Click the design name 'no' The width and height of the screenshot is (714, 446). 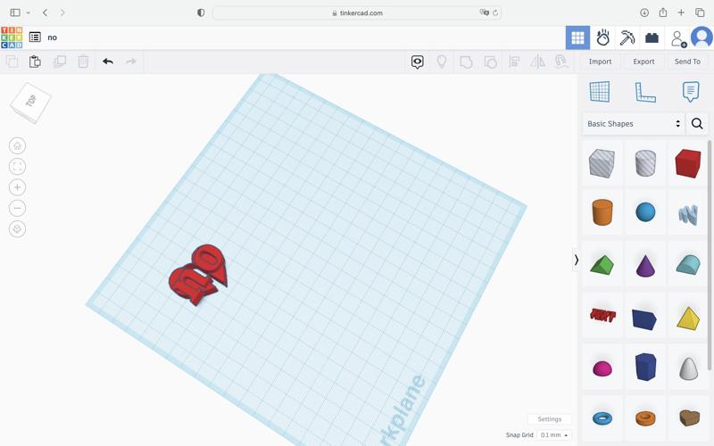click(53, 37)
